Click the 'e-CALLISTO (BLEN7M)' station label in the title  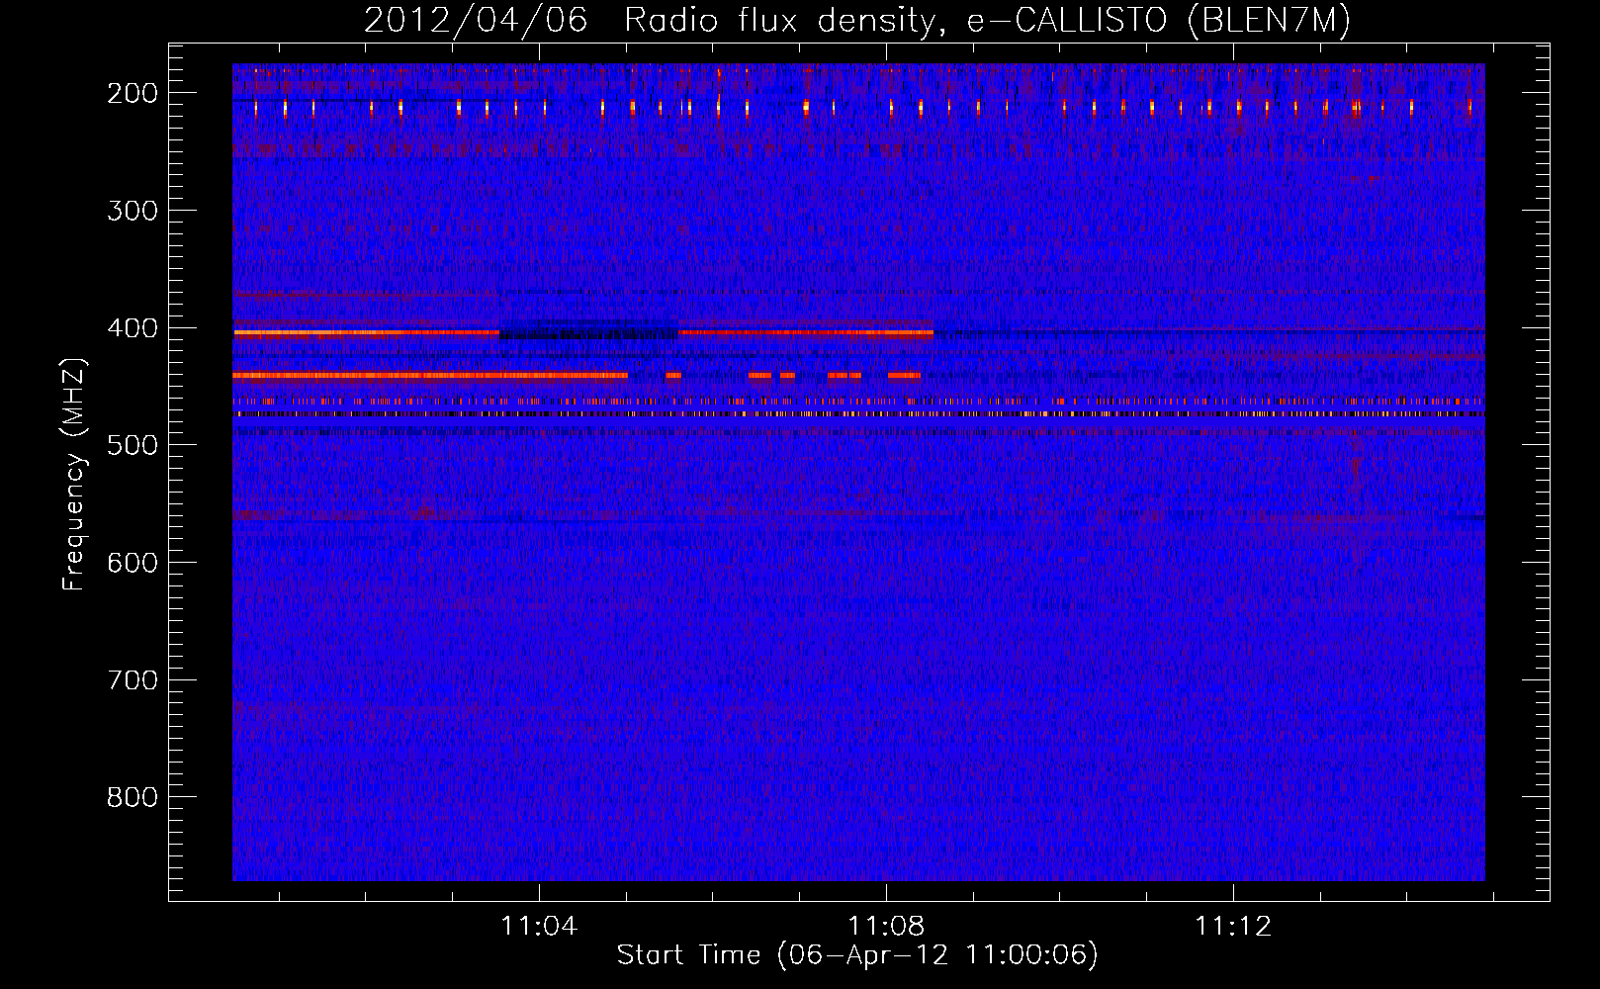tap(1158, 20)
